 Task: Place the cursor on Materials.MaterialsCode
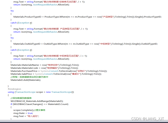[24, 68]
